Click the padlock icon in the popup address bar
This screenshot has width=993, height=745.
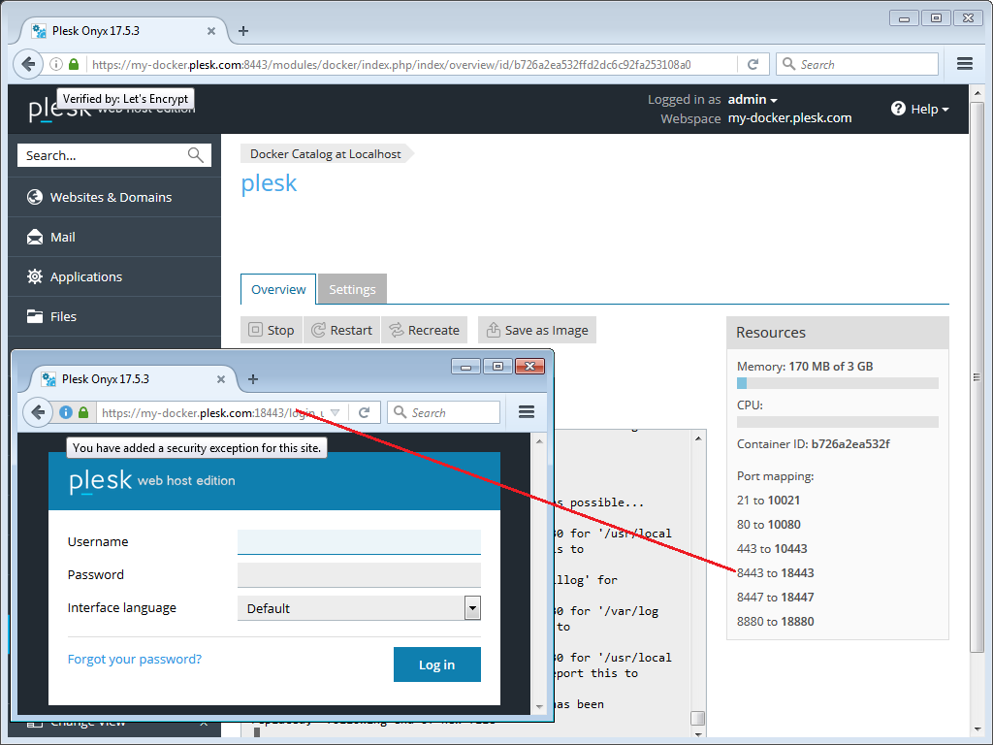point(83,412)
